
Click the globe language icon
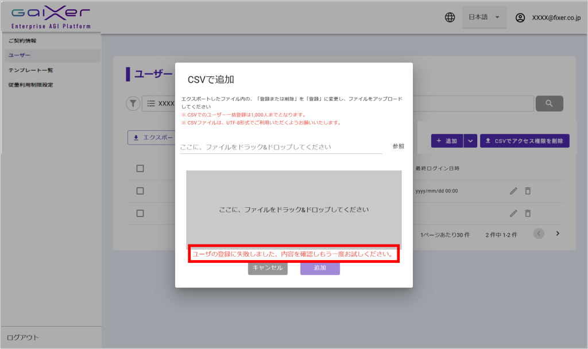coord(450,18)
